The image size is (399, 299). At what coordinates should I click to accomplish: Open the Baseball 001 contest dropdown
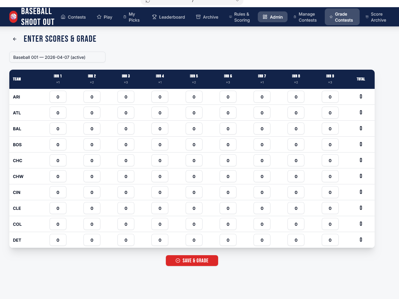click(57, 57)
